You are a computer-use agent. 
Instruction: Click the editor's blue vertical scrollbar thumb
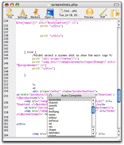point(119,96)
